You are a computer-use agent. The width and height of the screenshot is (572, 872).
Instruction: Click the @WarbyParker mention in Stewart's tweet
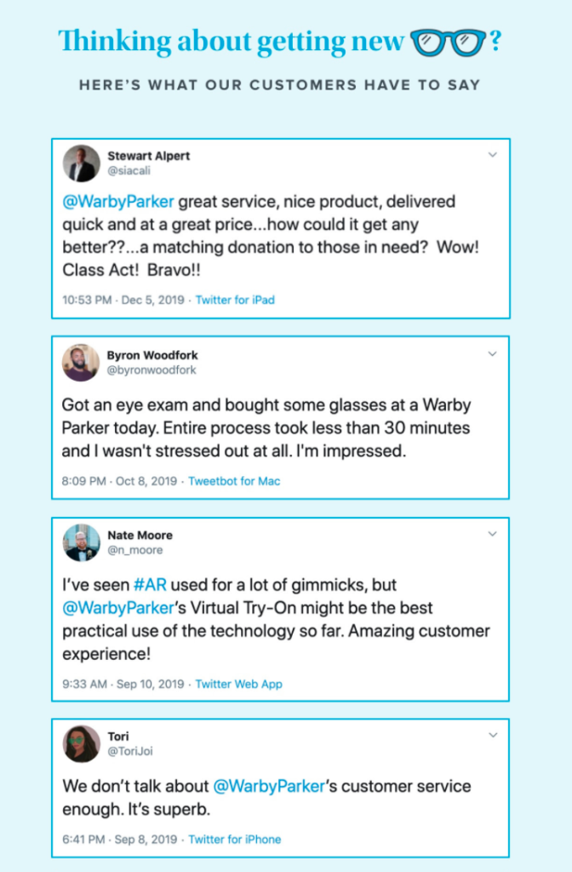point(118,203)
